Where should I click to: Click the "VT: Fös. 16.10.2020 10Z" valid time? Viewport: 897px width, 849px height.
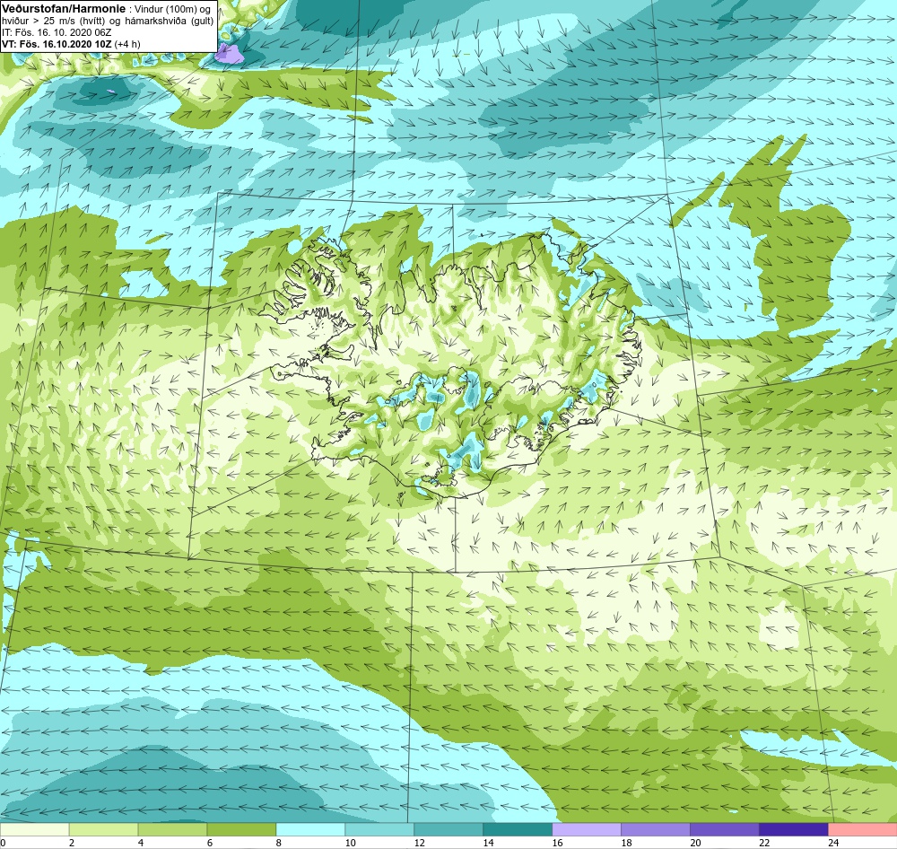click(x=57, y=44)
